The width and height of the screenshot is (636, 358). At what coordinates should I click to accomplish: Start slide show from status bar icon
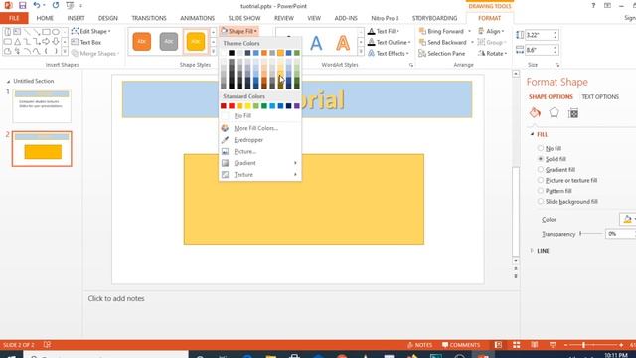coord(553,345)
